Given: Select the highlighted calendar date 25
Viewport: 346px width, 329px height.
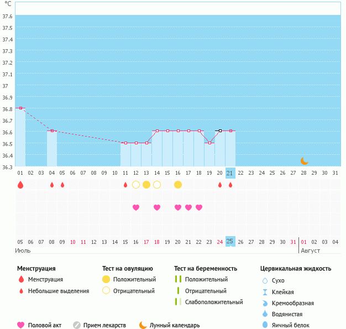Looking at the screenshot, I should (x=230, y=241).
